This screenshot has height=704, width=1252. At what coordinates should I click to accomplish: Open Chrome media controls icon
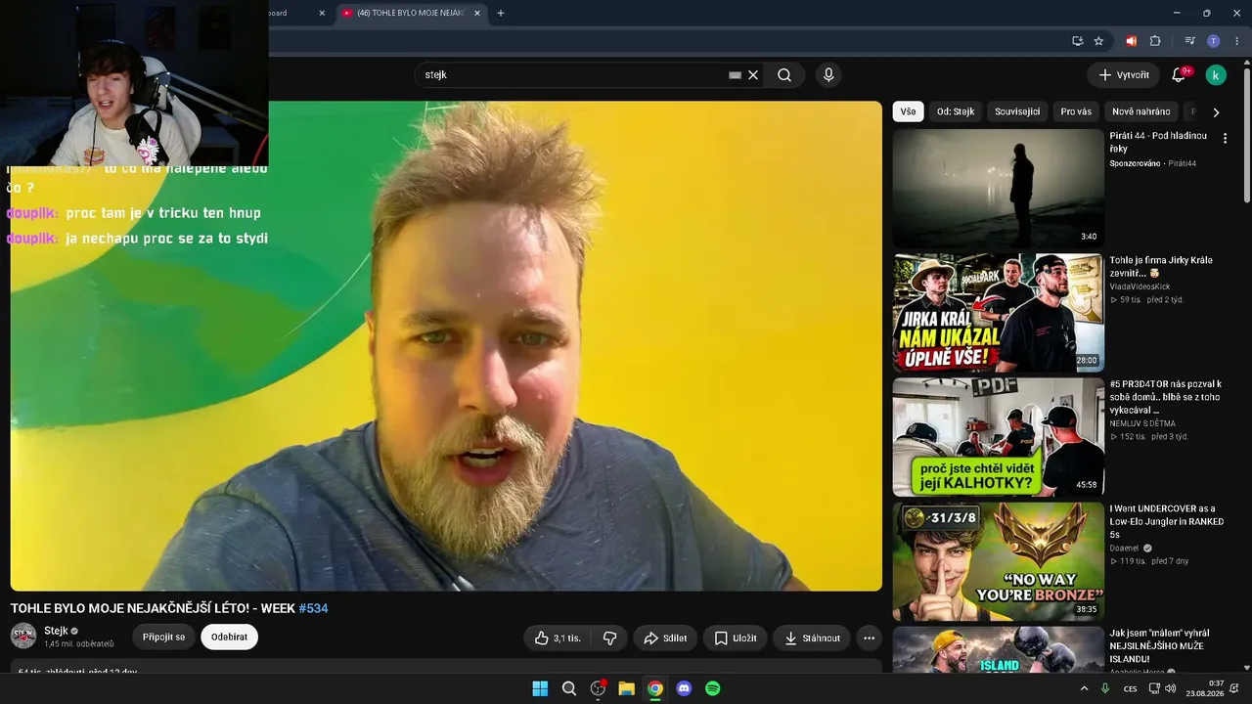(1189, 41)
